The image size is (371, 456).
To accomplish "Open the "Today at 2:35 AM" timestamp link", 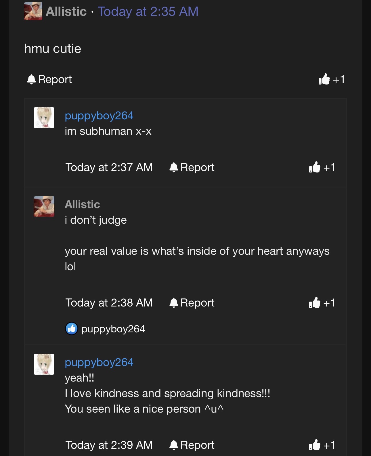I will pyautogui.click(x=148, y=12).
